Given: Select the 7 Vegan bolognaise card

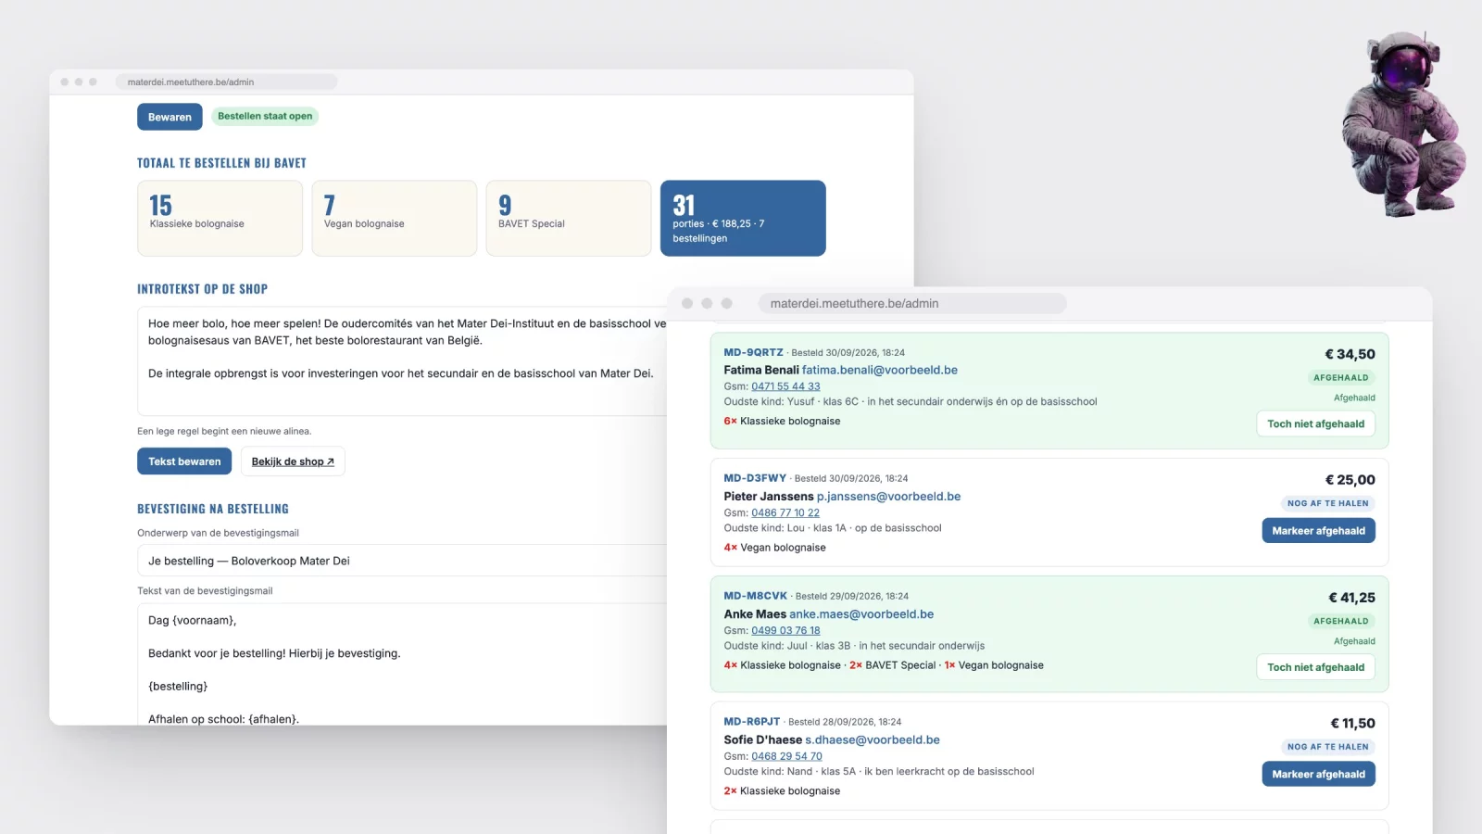Looking at the screenshot, I should [x=394, y=218].
